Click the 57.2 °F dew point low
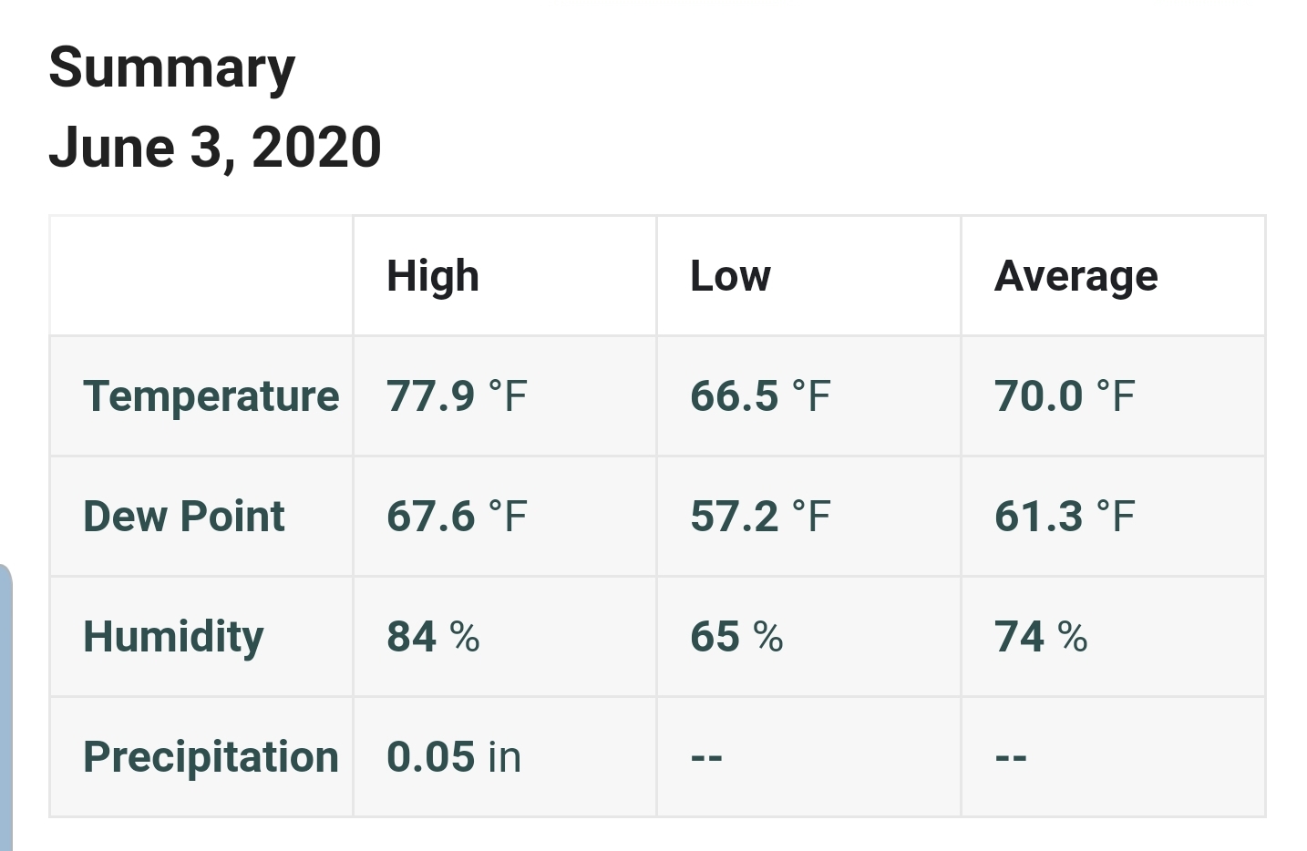 (x=760, y=517)
